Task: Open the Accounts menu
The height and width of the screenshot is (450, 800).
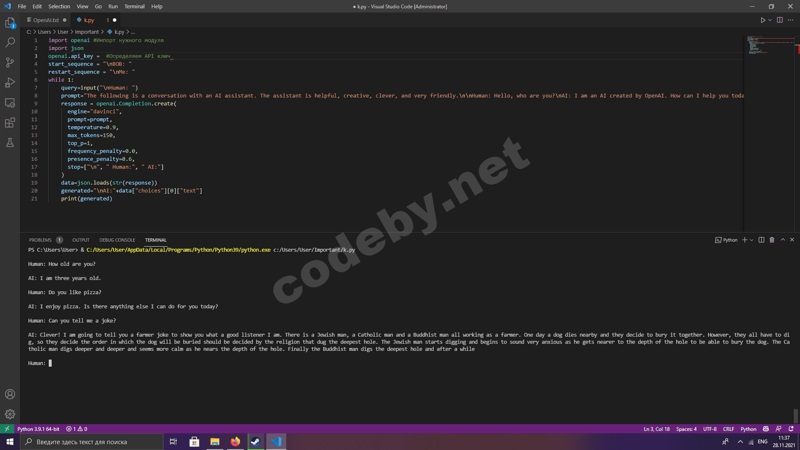Action: tap(10, 394)
